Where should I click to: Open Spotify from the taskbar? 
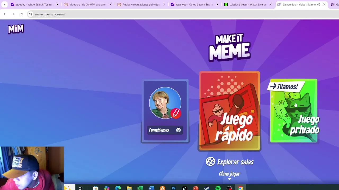pos(218,188)
